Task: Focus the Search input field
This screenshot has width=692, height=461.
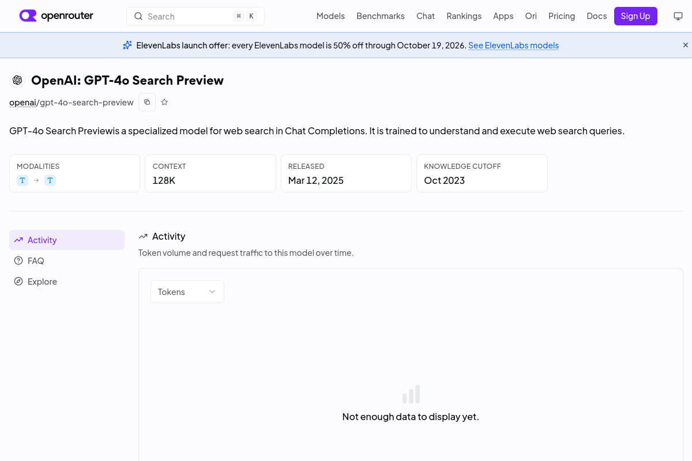Action: tap(195, 16)
